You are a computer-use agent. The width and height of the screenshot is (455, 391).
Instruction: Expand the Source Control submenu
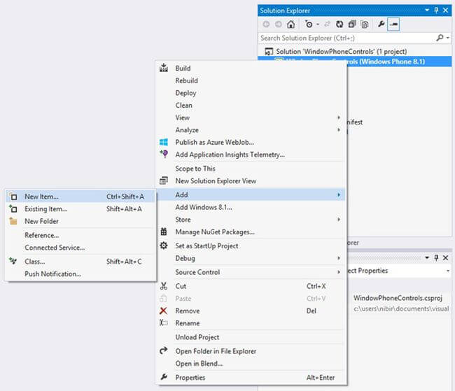pos(251,272)
